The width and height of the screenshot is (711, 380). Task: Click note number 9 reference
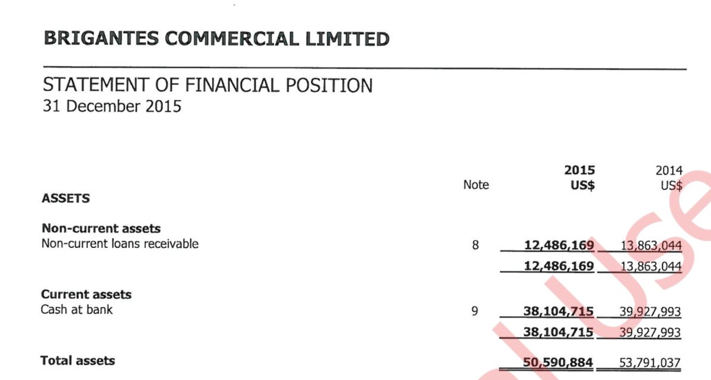pyautogui.click(x=475, y=310)
